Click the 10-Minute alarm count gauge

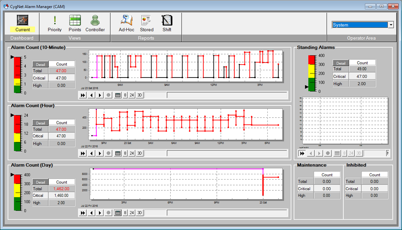[x=18, y=75]
